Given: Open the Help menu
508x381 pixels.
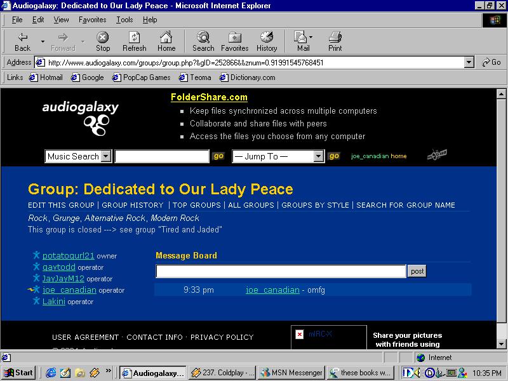Looking at the screenshot, I should tap(150, 20).
